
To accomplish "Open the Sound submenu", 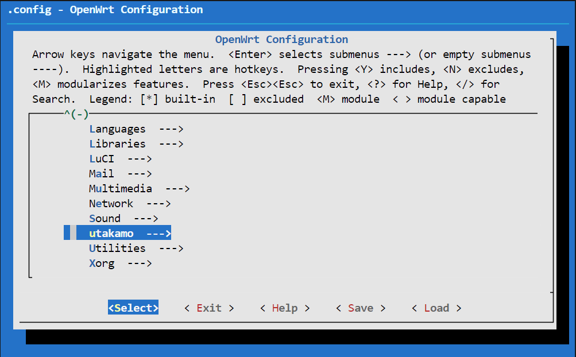I will 123,219.
